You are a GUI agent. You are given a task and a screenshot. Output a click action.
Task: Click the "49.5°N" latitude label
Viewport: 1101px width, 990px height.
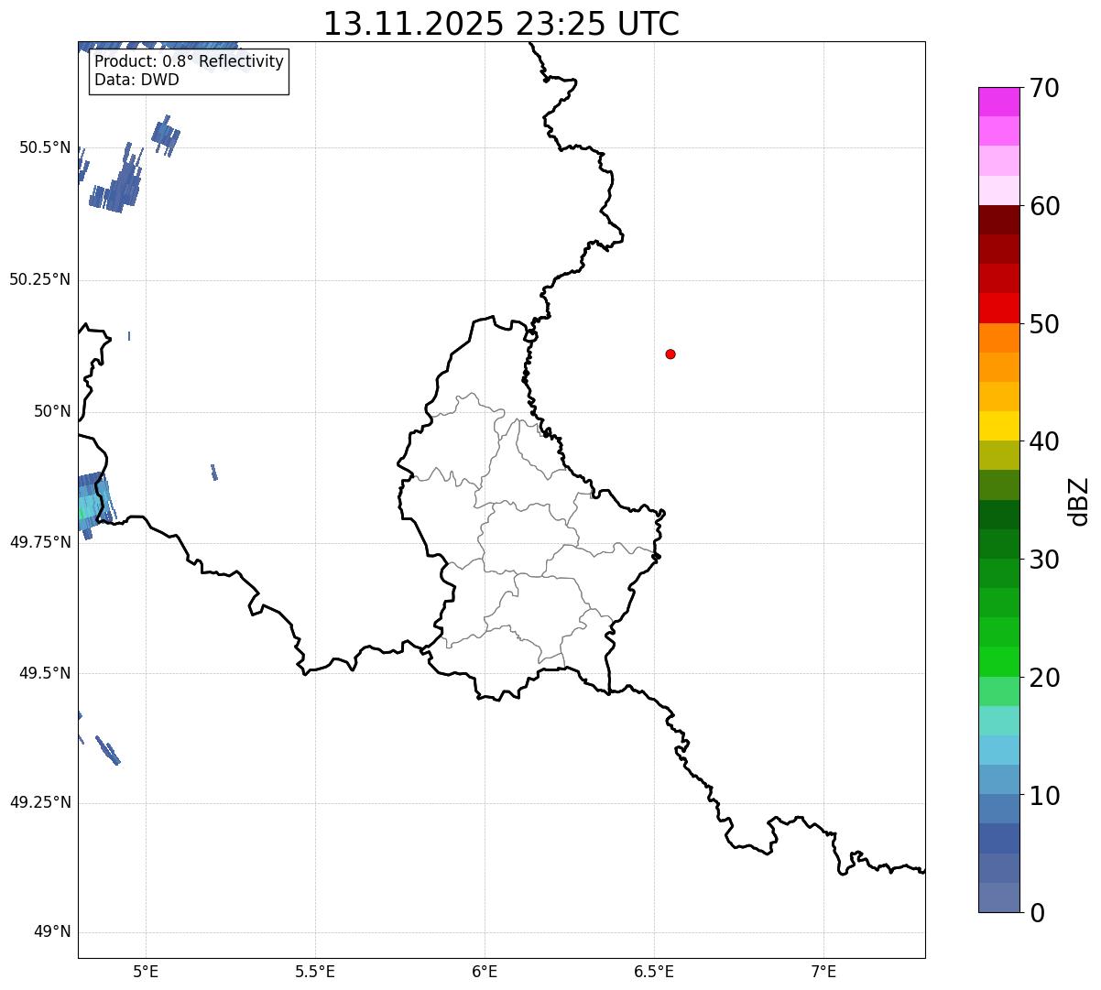[x=45, y=673]
